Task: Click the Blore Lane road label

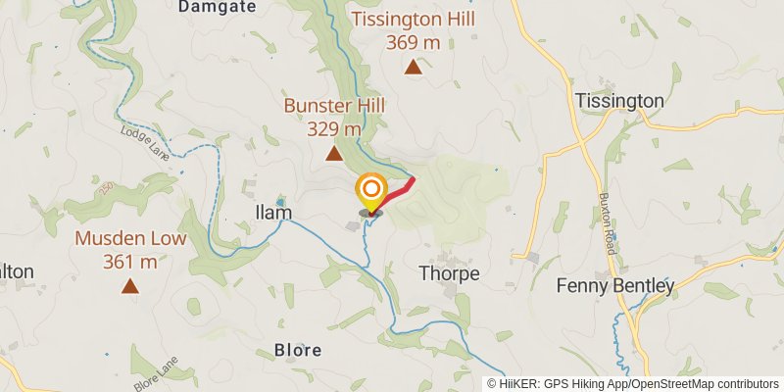Action: point(156,374)
